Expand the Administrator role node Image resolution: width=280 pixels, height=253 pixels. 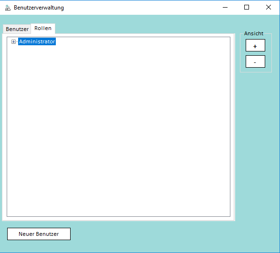point(13,41)
